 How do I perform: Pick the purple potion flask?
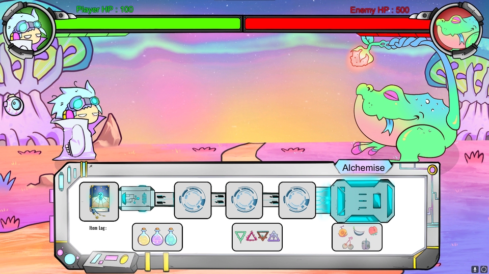coord(157,237)
